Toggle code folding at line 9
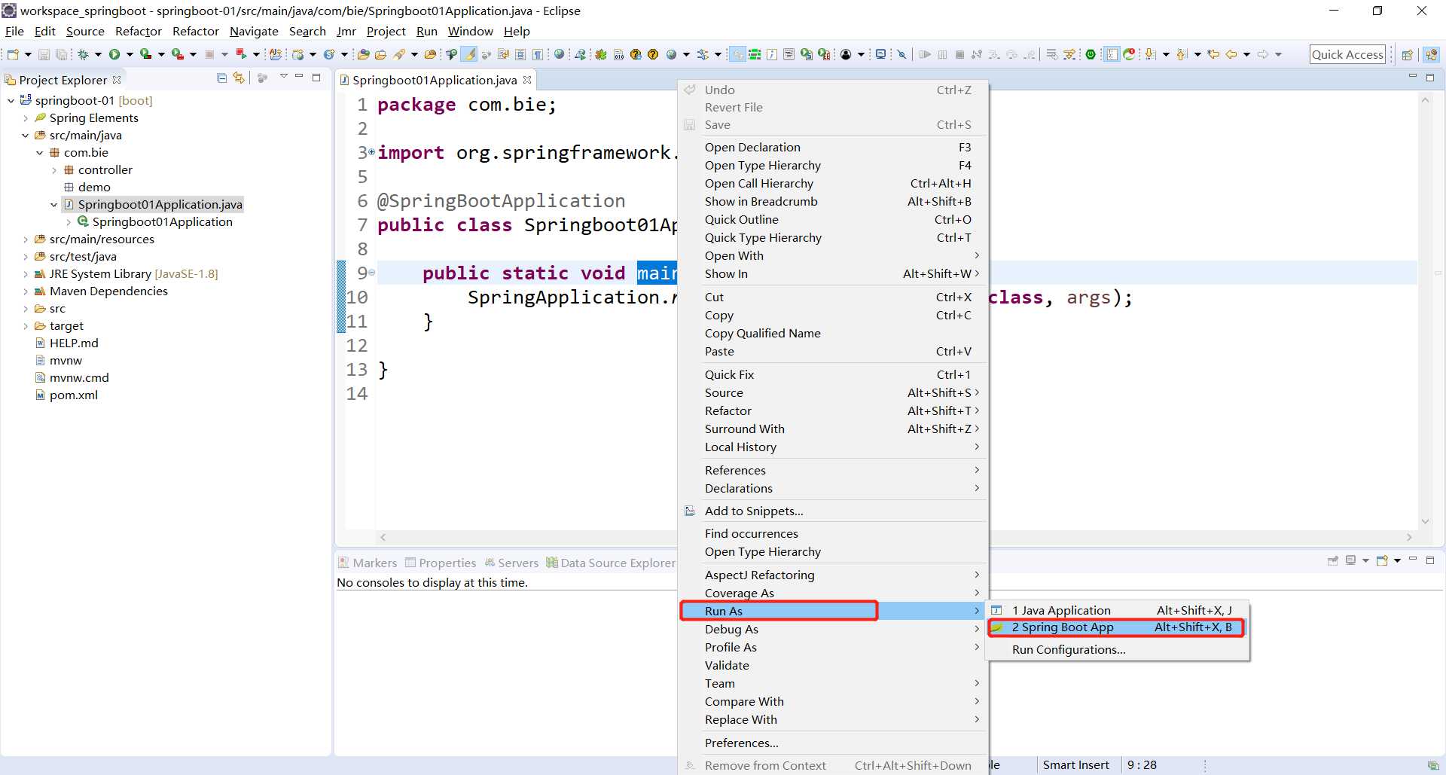Screen dimensions: 1446x775 click(x=372, y=273)
